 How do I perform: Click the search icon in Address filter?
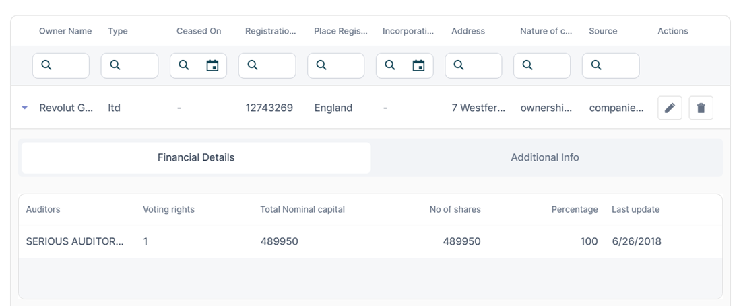459,65
